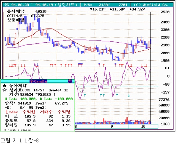Click the filled black star beside 동아제약
This screenshot has width=177, height=144.
pyautogui.click(x=4, y=86)
